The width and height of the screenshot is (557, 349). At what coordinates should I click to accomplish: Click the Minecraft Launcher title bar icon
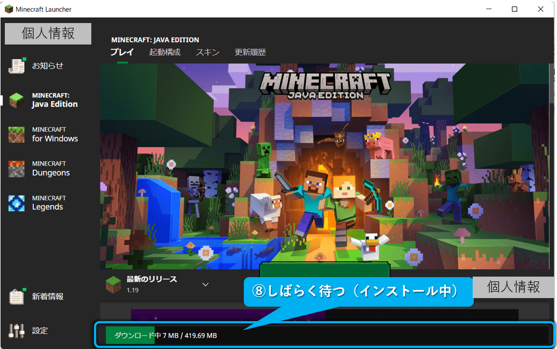click(9, 9)
